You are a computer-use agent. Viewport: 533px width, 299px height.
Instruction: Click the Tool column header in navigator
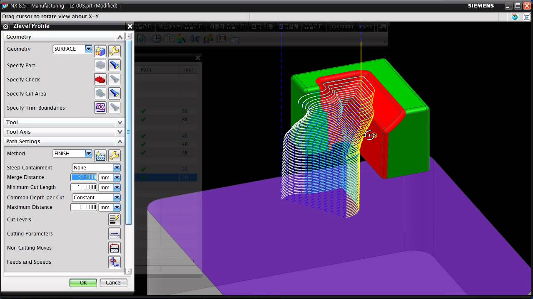[x=188, y=70]
